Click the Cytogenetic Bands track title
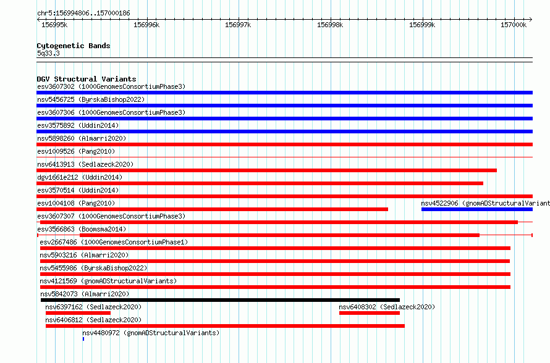 click(x=74, y=46)
